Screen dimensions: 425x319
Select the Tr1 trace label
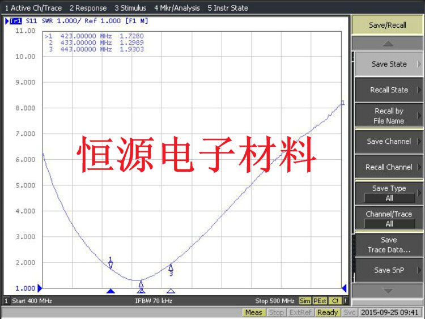[16, 21]
